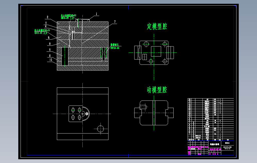Click the annotation "GB70-85 三只"

[67, 18]
